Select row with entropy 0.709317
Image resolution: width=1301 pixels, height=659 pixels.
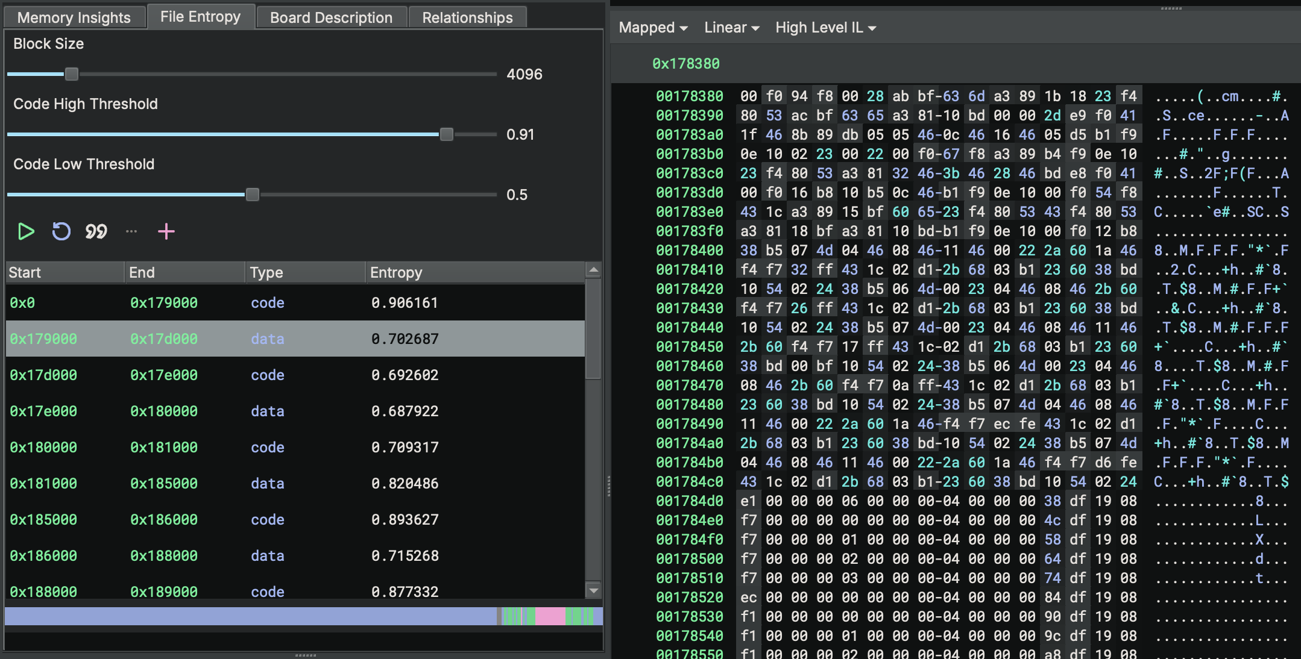(295, 447)
